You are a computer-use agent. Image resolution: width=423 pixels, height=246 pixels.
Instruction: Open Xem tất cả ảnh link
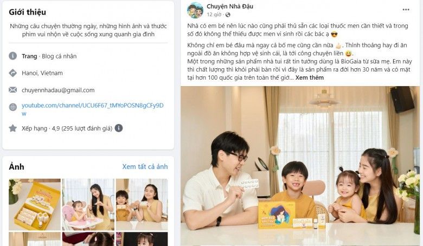145,167
